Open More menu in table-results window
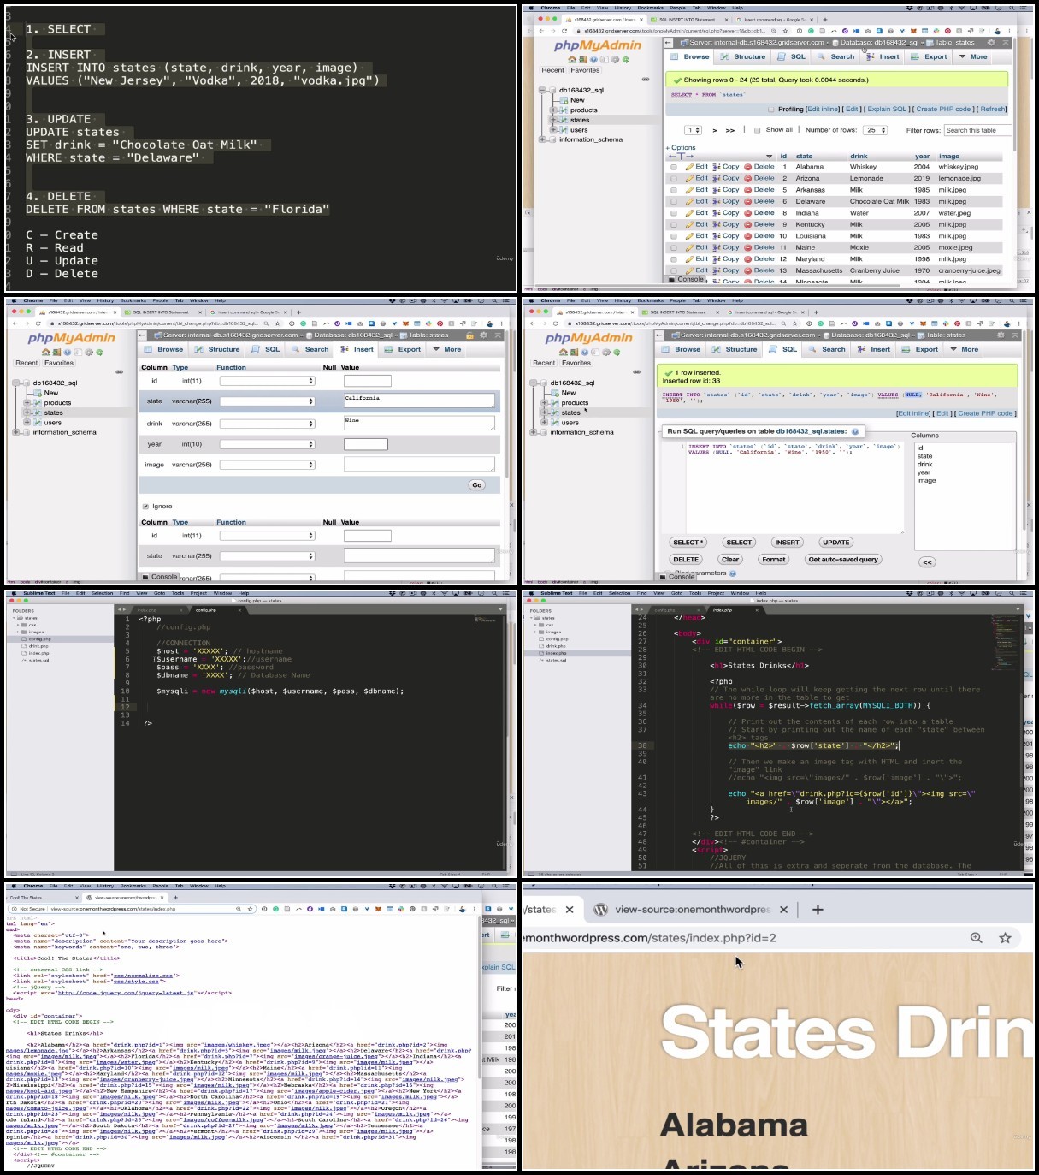 (973, 56)
